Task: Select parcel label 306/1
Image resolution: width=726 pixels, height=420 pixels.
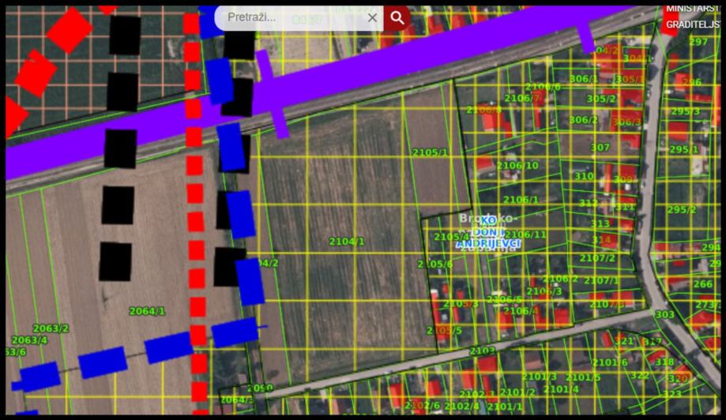Action: (583, 79)
